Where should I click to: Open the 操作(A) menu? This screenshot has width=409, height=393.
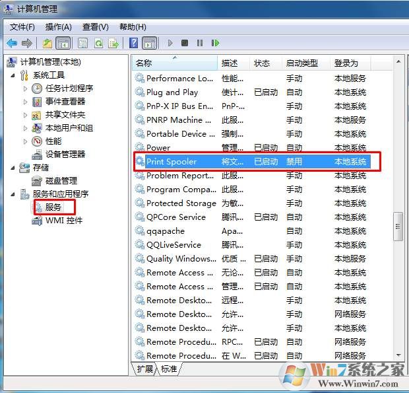59,27
